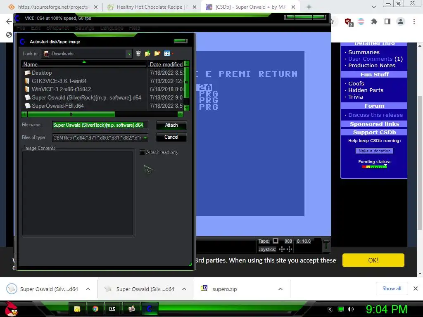Click the Cancel button
This screenshot has height=317, width=423.
point(171,137)
